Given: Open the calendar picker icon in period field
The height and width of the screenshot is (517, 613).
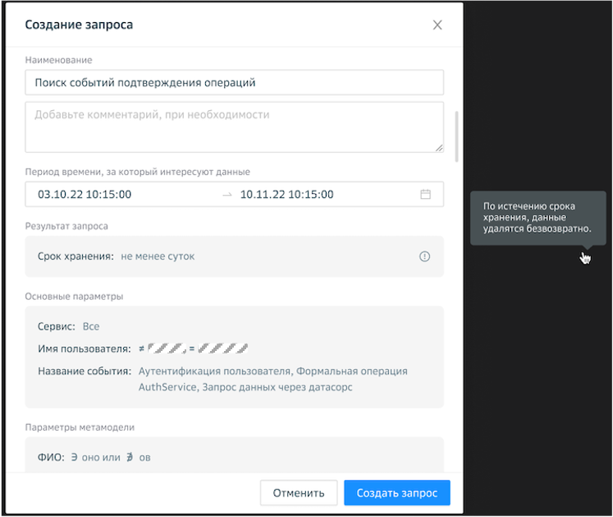Looking at the screenshot, I should (x=425, y=195).
